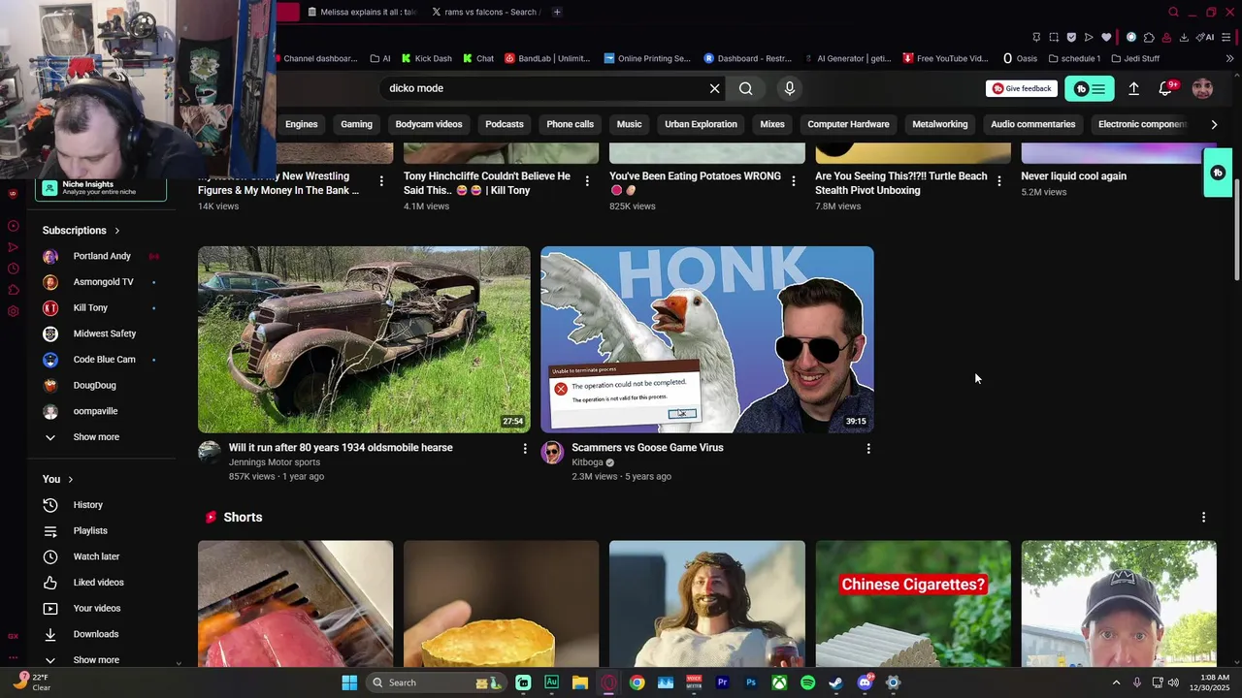This screenshot has width=1242, height=698.
Task: Open Steam from the taskbar
Action: point(835,682)
